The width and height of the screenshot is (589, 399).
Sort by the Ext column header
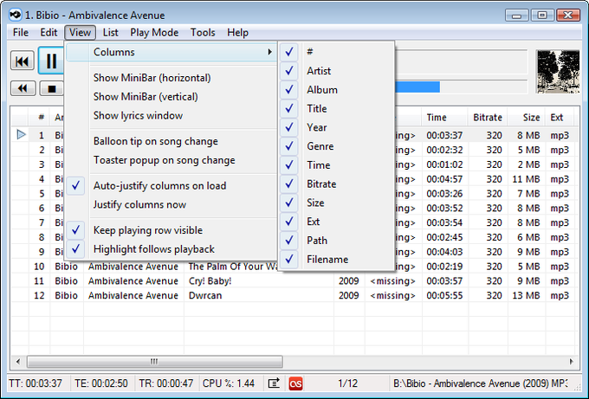pos(560,118)
